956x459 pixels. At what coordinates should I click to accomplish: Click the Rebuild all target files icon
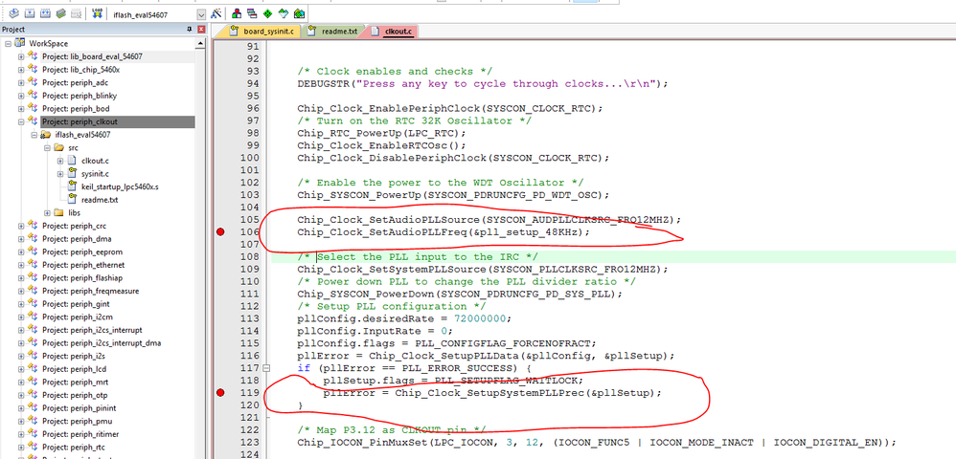click(45, 13)
